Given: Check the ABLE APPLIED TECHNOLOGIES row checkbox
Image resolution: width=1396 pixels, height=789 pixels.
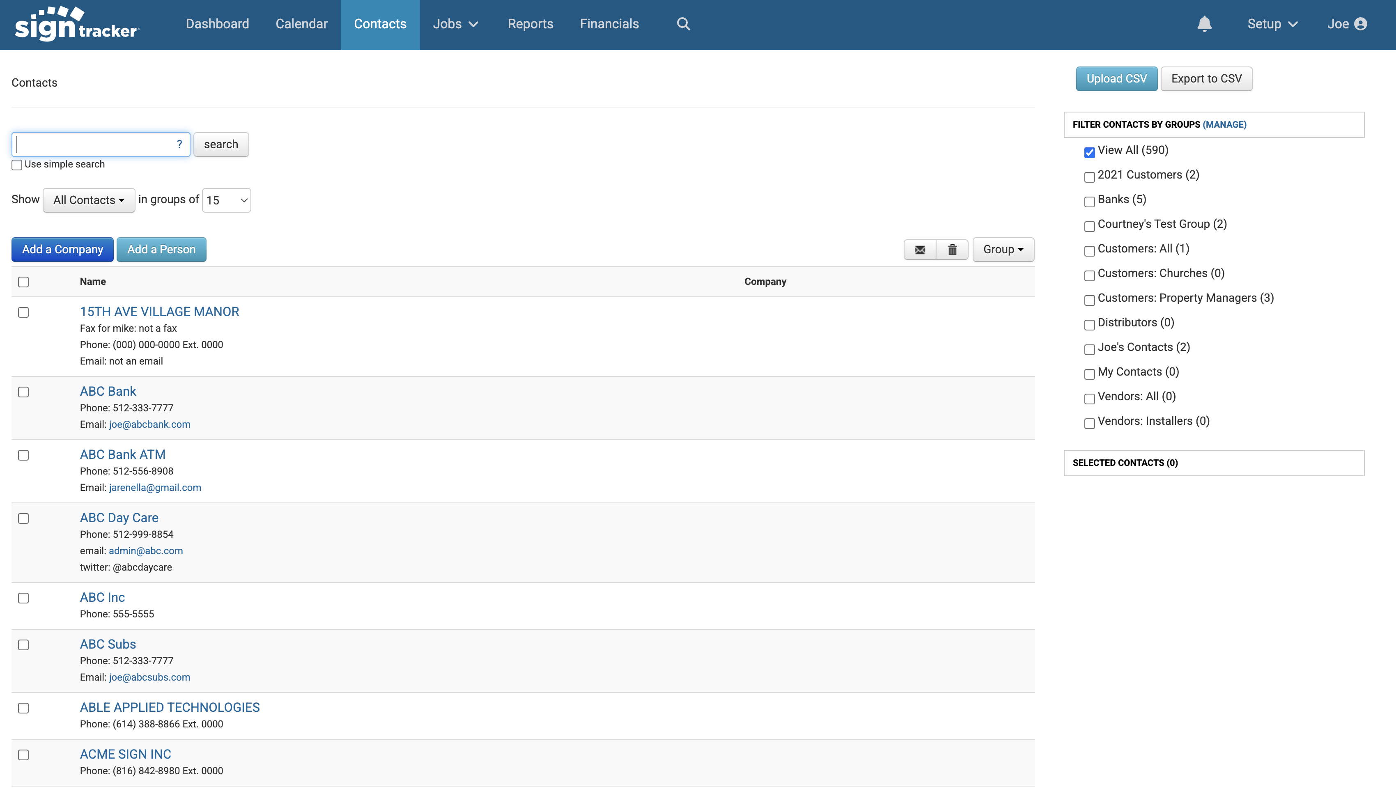Looking at the screenshot, I should tap(23, 708).
